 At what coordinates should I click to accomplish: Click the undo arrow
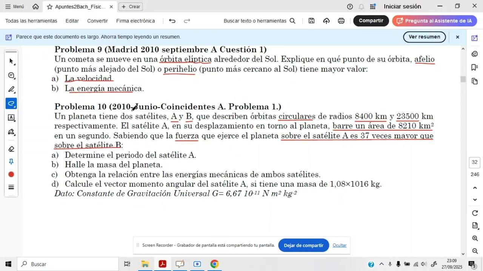172,21
